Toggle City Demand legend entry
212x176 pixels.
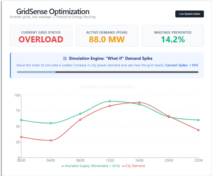(x=133, y=166)
